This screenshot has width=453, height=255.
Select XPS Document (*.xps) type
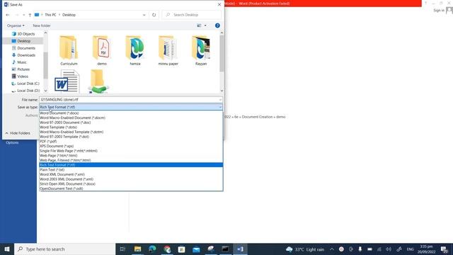point(131,146)
